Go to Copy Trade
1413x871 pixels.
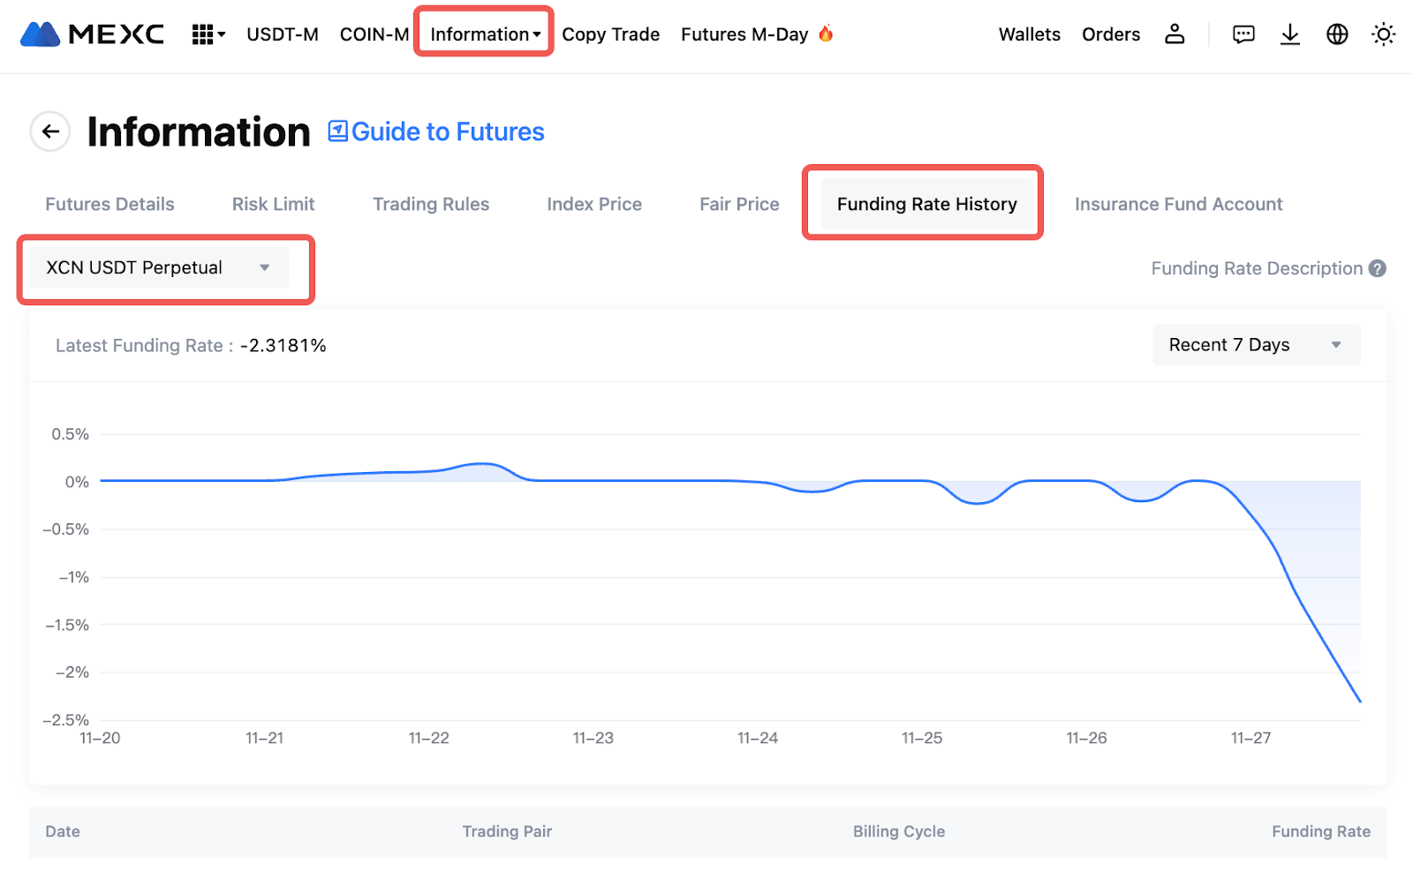(610, 34)
